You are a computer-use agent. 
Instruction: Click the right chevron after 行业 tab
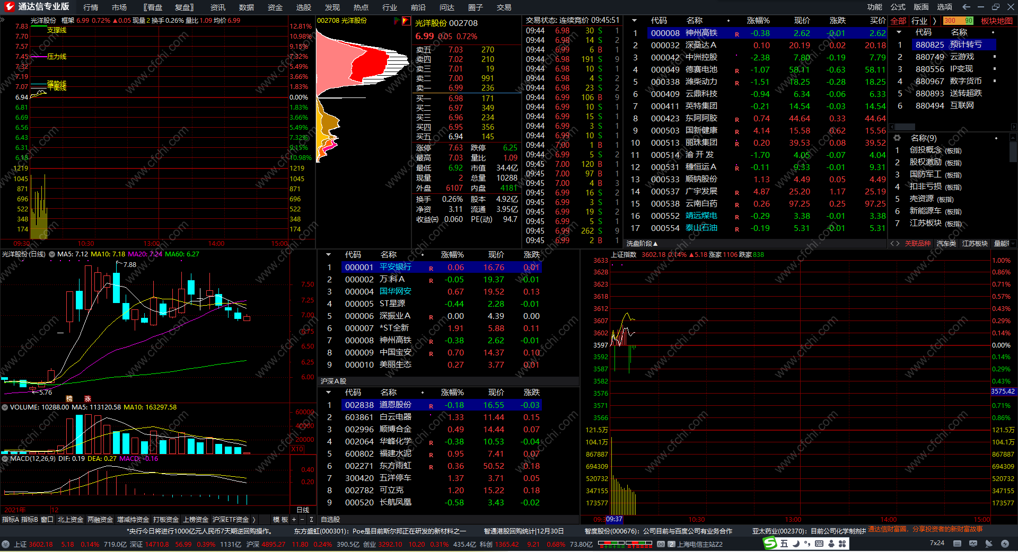point(934,21)
